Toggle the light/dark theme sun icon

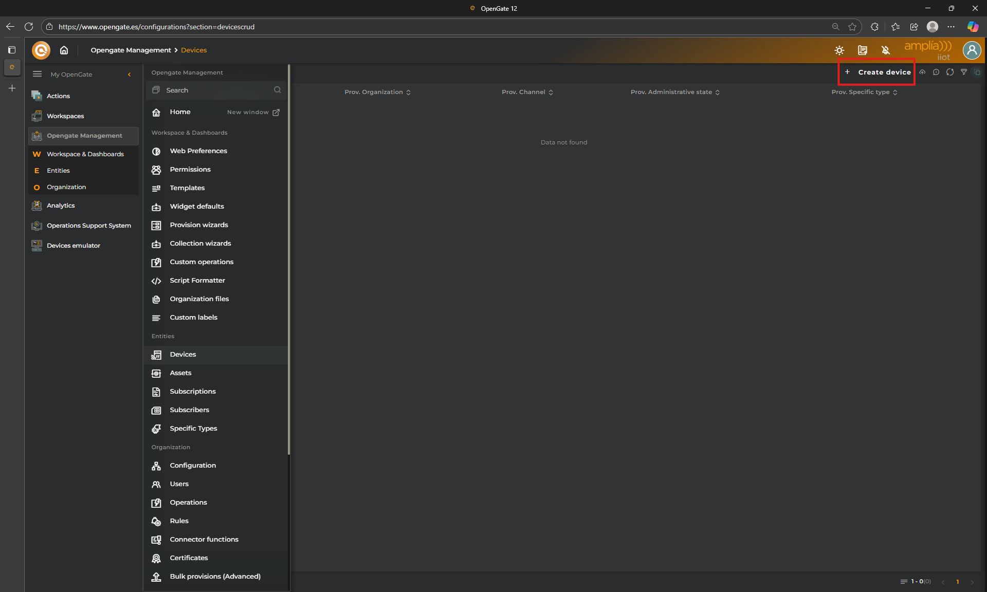839,50
